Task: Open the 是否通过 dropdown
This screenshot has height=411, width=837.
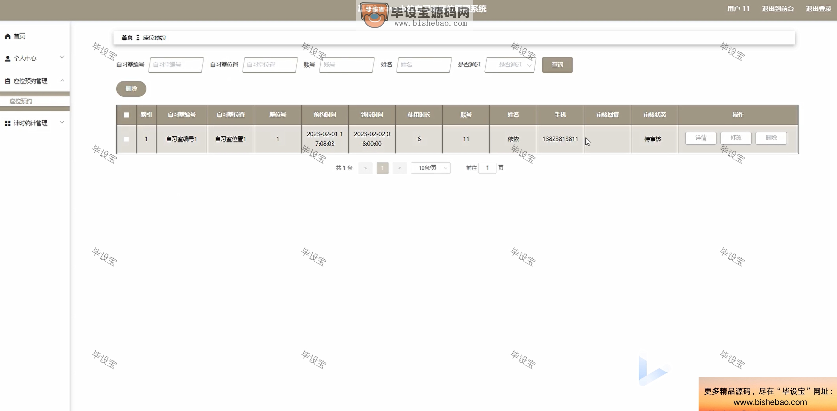Action: [x=509, y=65]
